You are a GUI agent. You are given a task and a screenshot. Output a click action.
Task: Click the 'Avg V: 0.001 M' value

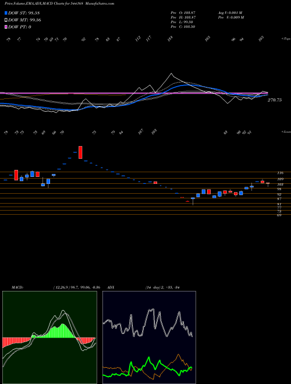click(230, 12)
